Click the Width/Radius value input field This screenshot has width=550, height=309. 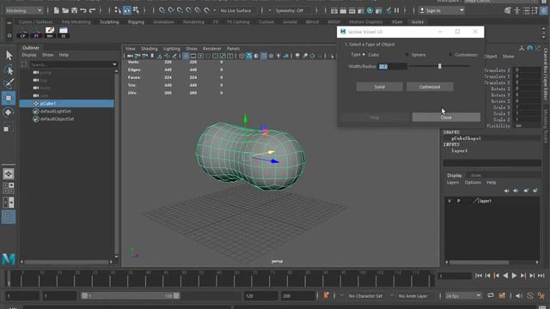tap(393, 66)
